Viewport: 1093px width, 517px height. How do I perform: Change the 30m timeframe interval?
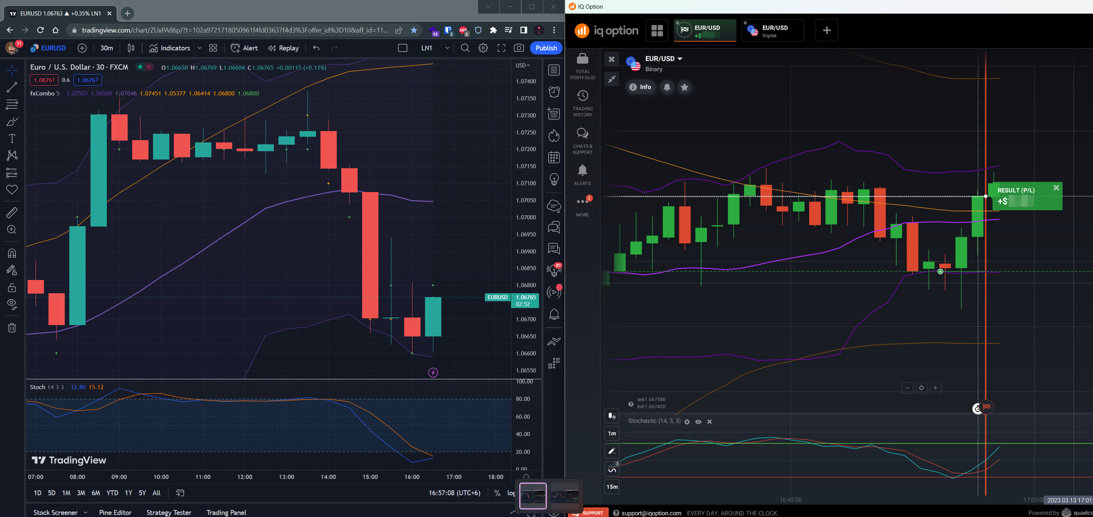click(106, 48)
